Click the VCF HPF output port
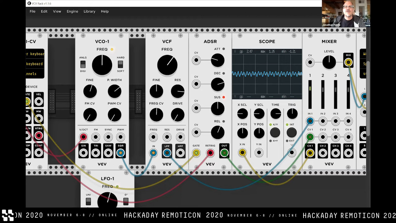 click(180, 153)
